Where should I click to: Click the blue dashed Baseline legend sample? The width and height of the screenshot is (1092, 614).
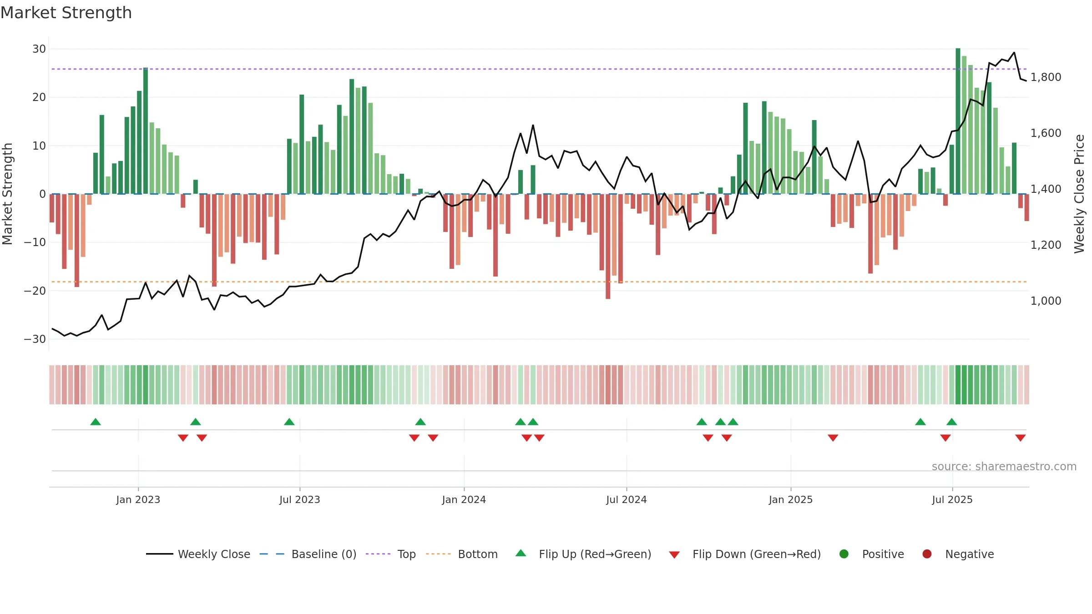pyautogui.click(x=272, y=554)
